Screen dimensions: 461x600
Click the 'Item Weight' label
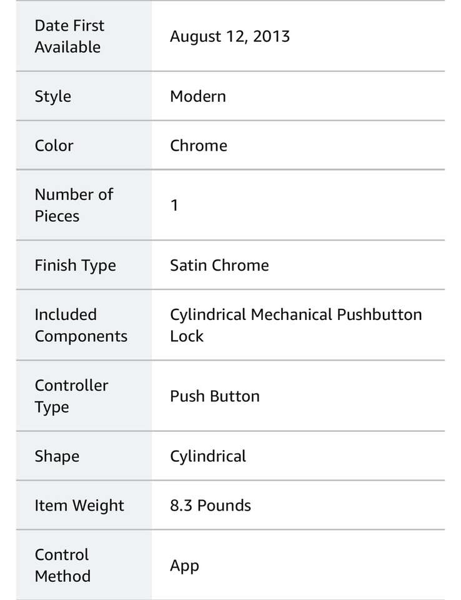click(x=79, y=506)
